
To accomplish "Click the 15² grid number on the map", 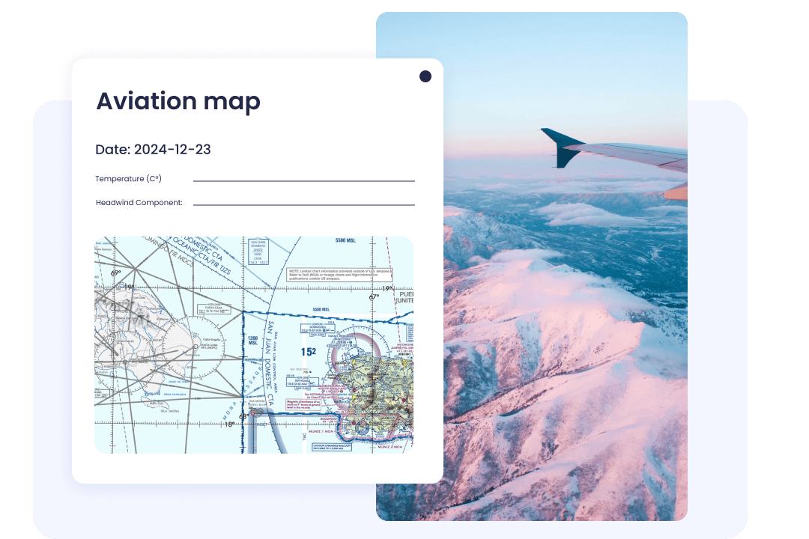I will point(307,350).
